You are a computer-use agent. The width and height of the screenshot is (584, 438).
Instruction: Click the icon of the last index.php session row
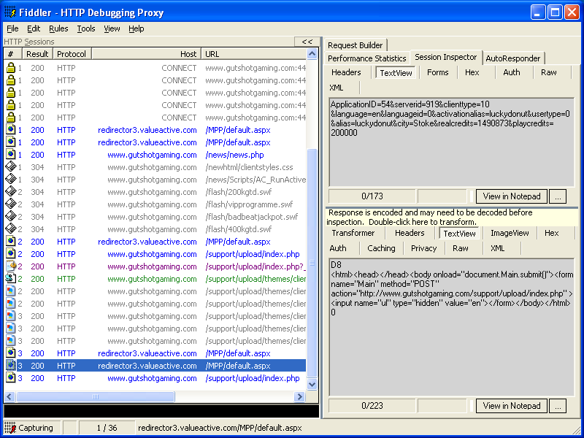pyautogui.click(x=11, y=378)
